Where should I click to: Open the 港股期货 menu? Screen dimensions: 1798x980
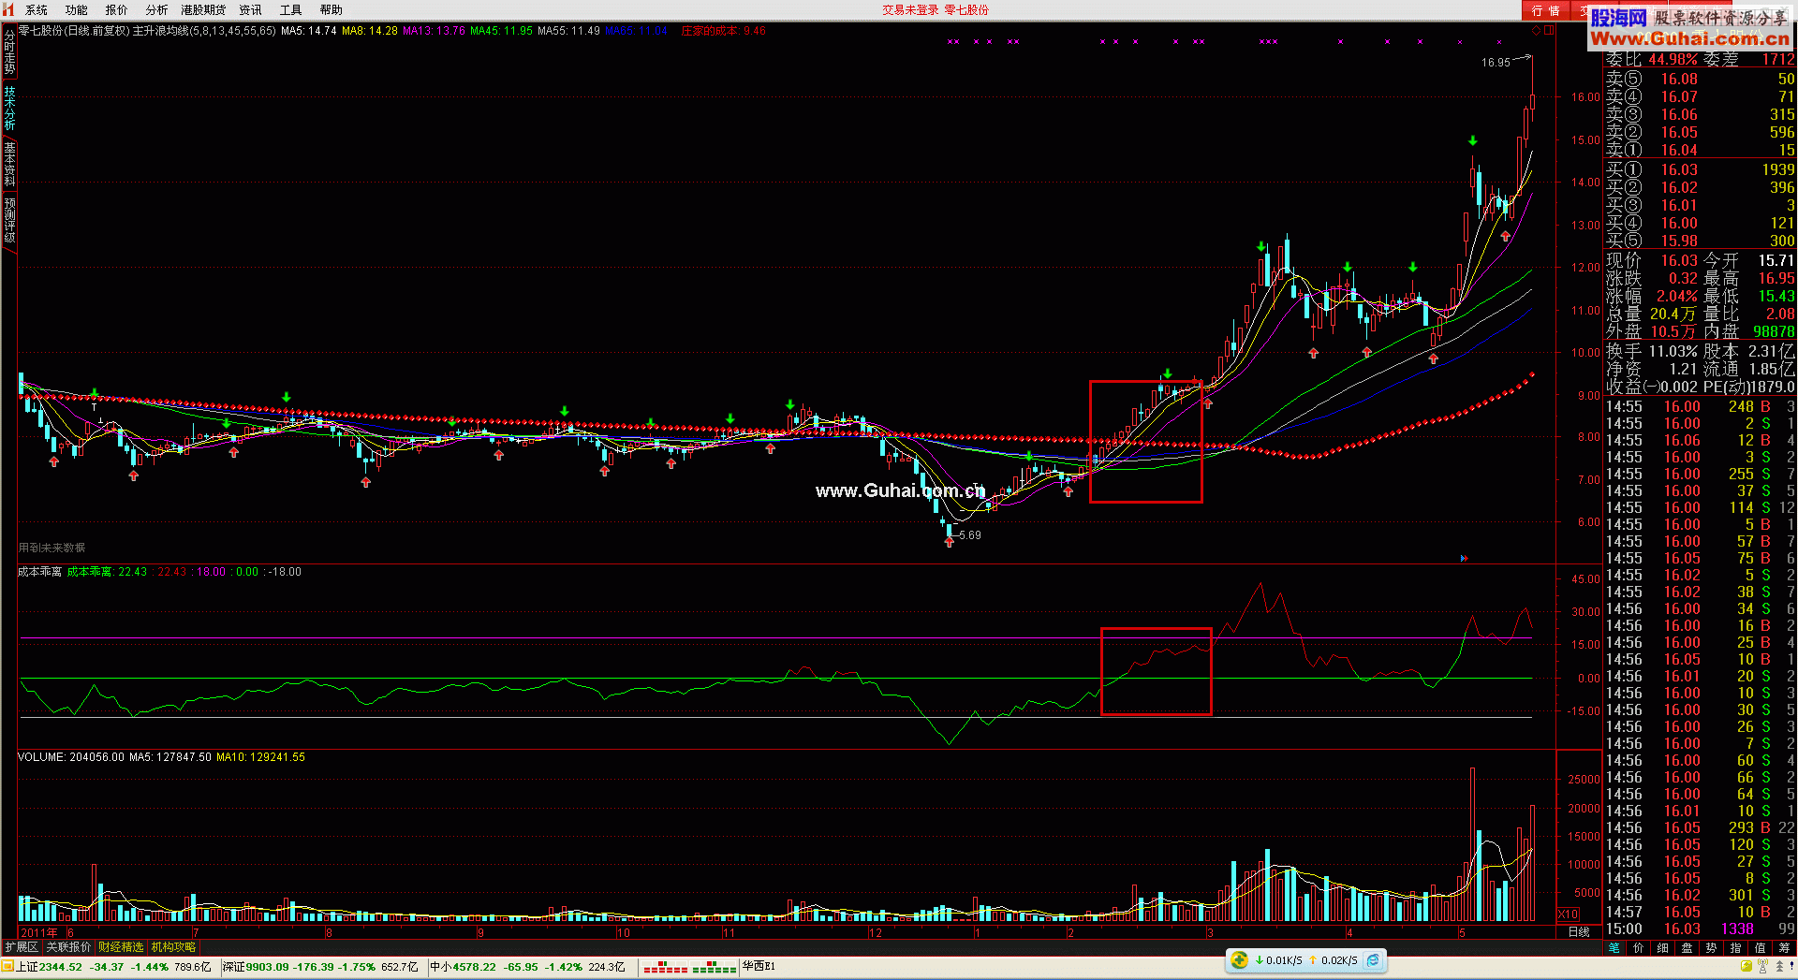(x=203, y=9)
